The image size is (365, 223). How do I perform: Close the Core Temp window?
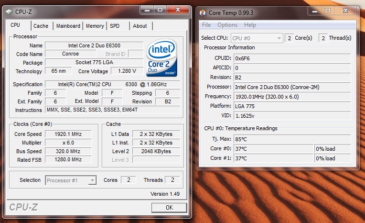pos(345,11)
